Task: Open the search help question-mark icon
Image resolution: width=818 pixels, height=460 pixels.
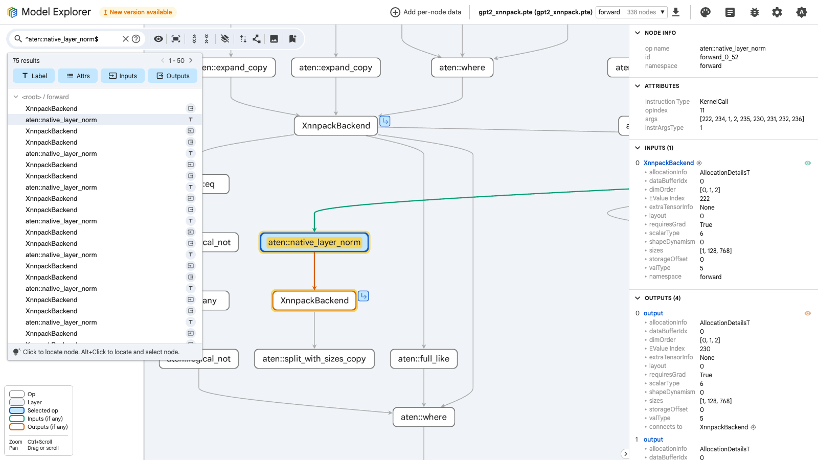Action: point(136,39)
